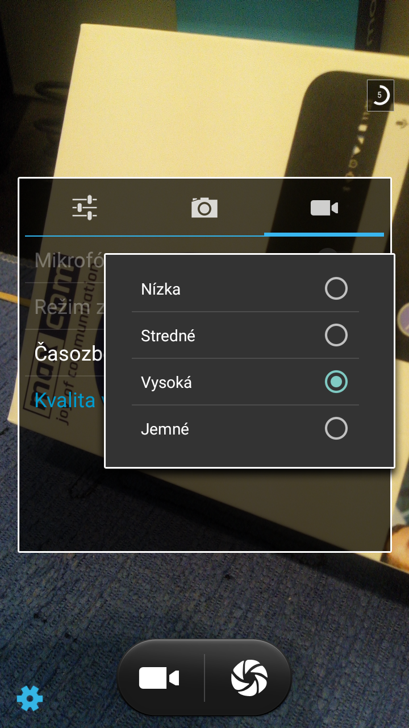Tap the blue settings gear icon

point(30,698)
